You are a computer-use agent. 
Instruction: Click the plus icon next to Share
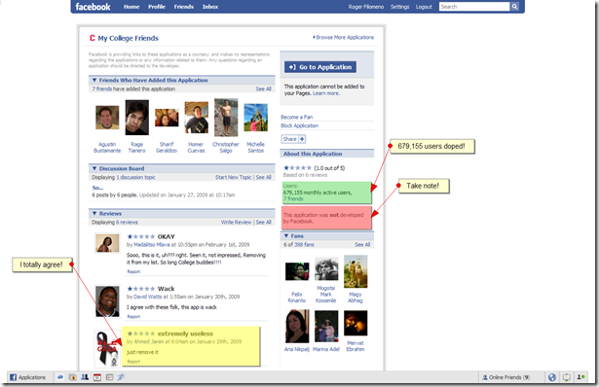point(302,139)
